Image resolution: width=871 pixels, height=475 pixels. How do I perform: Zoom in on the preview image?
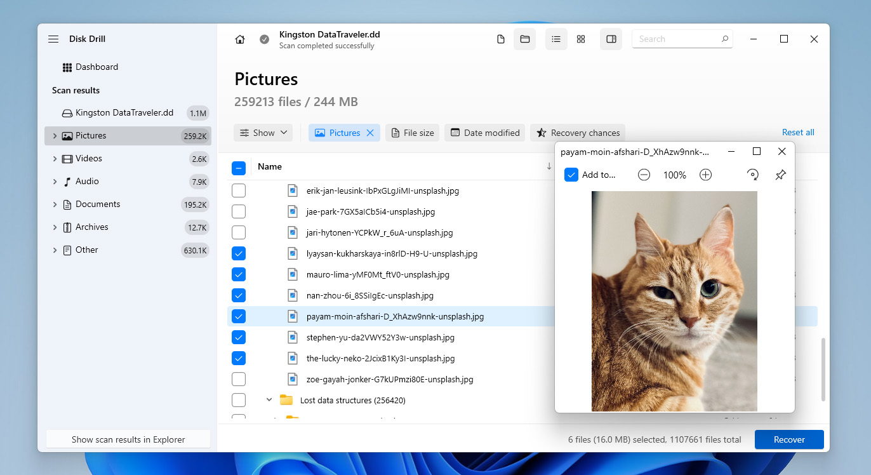pos(705,175)
